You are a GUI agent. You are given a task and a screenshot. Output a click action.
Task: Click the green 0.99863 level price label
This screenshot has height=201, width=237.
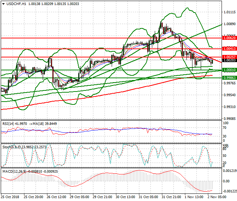click(229, 78)
